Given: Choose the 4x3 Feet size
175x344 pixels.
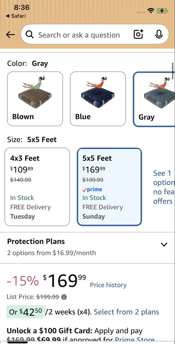Looking at the screenshot, I should [x=37, y=187].
